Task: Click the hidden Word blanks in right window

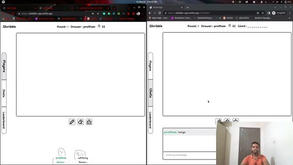Action: click(x=257, y=27)
